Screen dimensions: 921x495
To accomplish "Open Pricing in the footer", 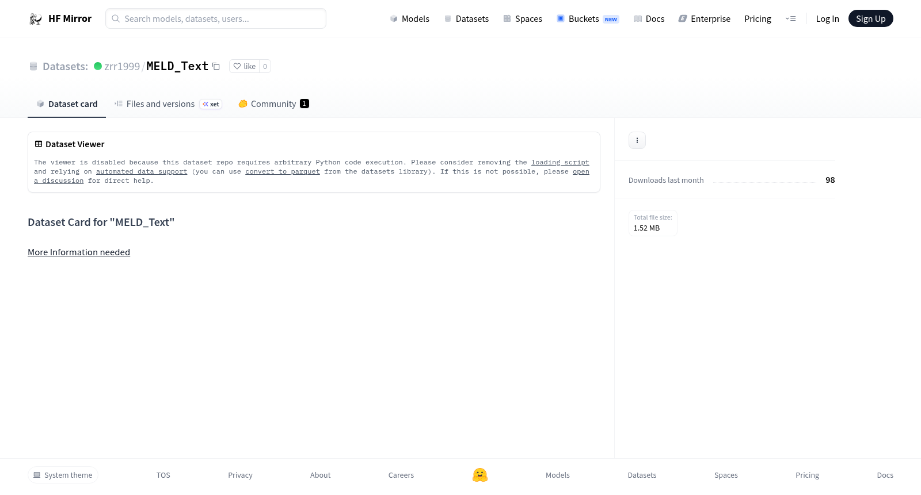I will click(x=807, y=475).
